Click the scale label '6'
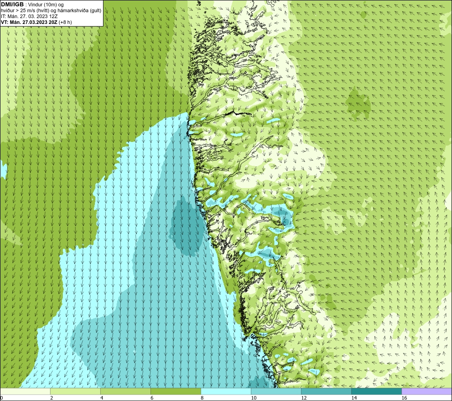The height and width of the screenshot is (401, 452). pyautogui.click(x=152, y=398)
